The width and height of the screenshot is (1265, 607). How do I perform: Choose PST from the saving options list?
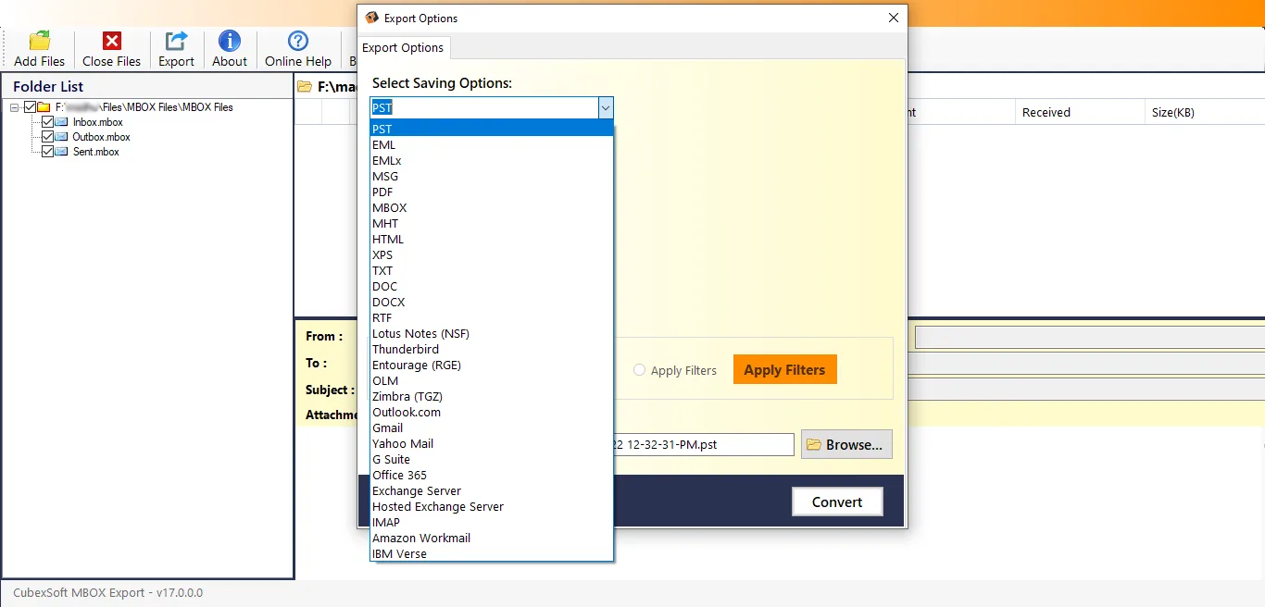pyautogui.click(x=492, y=129)
